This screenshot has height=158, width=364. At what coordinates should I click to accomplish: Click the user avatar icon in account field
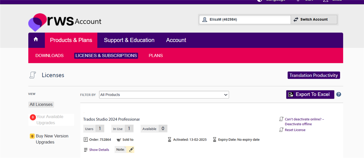tap(204, 20)
